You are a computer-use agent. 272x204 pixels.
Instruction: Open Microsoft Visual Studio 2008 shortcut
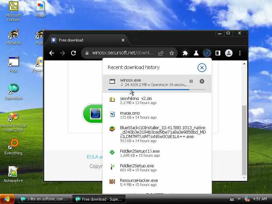tap(13, 122)
